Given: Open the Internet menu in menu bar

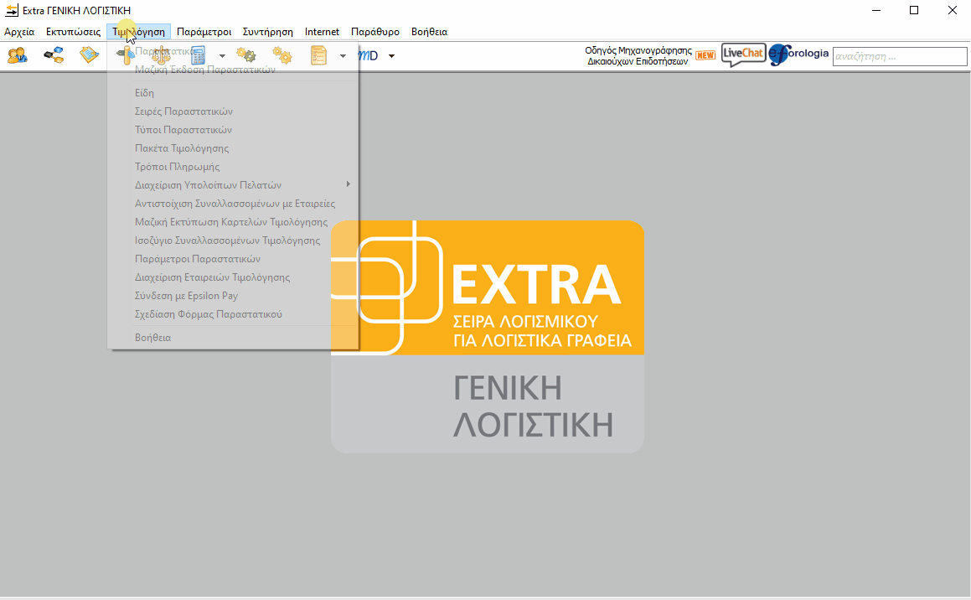Looking at the screenshot, I should [322, 32].
